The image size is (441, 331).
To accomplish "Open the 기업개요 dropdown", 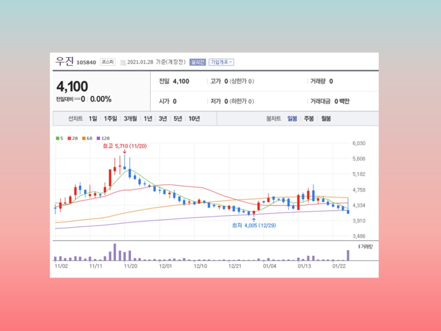I will [x=221, y=62].
